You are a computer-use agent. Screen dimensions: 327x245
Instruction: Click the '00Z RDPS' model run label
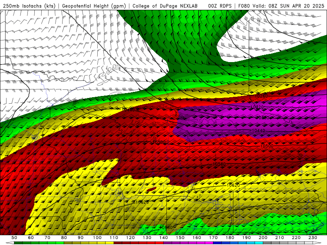(219, 6)
